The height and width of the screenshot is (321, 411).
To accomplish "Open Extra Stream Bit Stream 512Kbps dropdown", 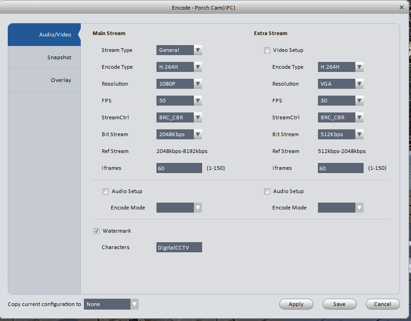I will (340, 134).
